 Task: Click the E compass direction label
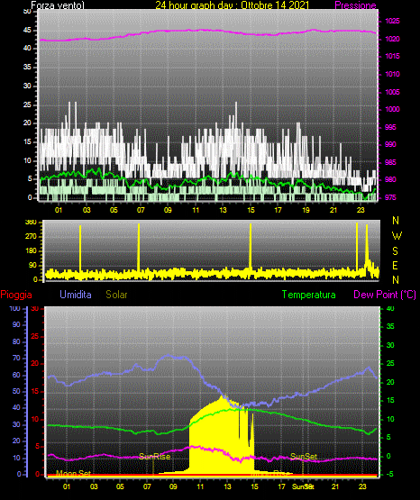pos(395,266)
